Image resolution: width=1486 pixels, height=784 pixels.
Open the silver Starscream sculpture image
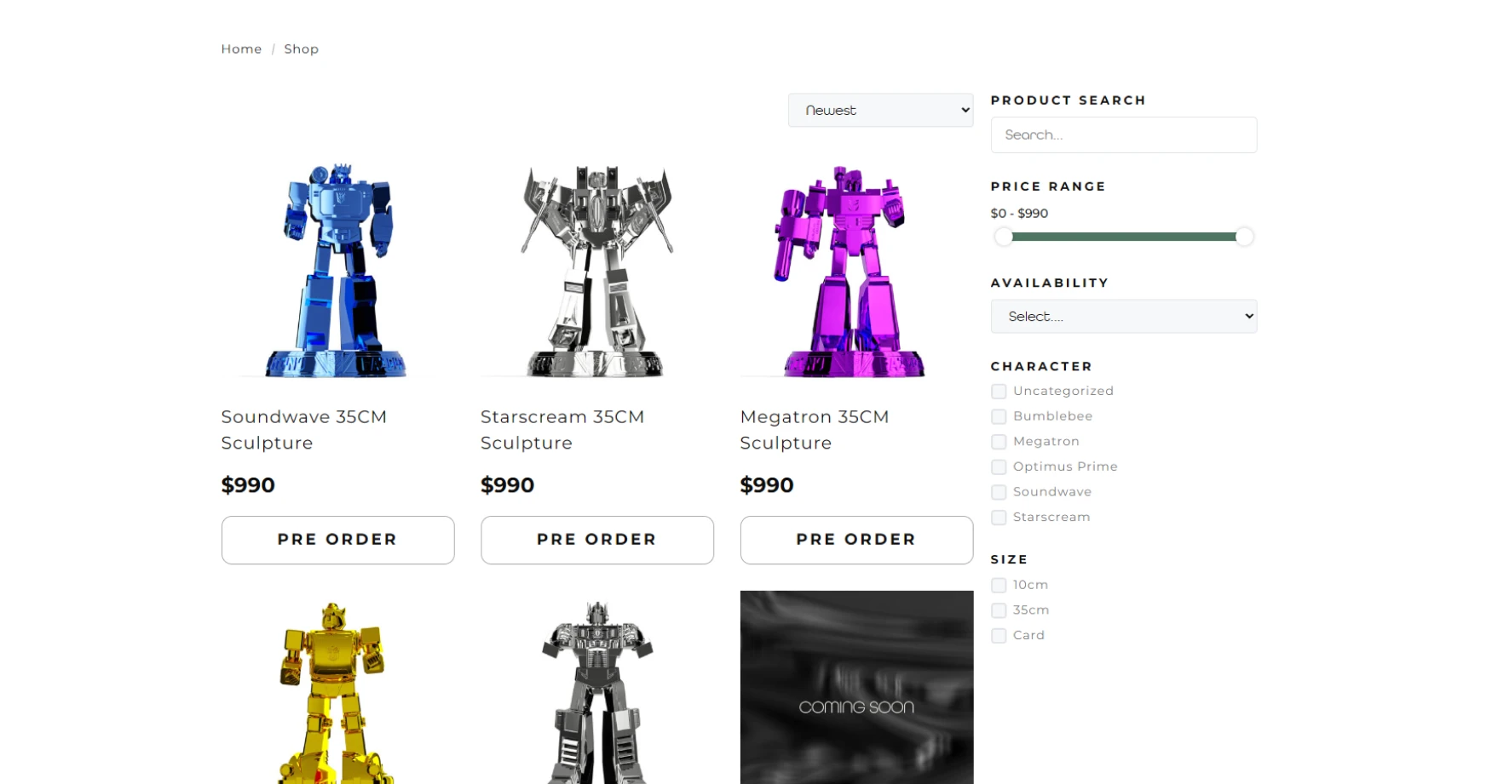point(596,269)
